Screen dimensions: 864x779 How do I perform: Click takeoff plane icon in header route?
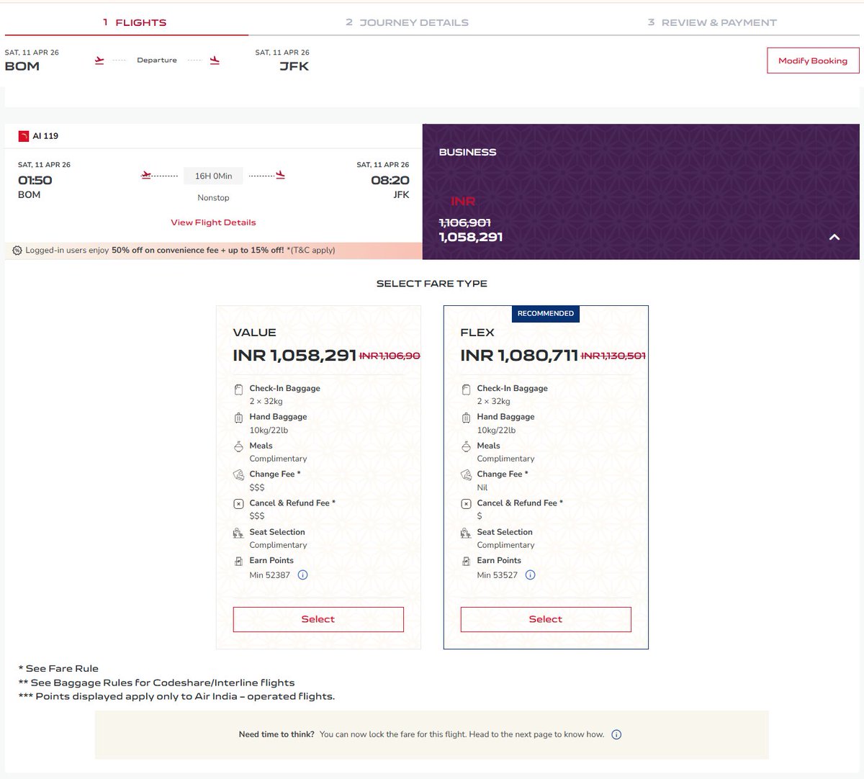point(99,60)
